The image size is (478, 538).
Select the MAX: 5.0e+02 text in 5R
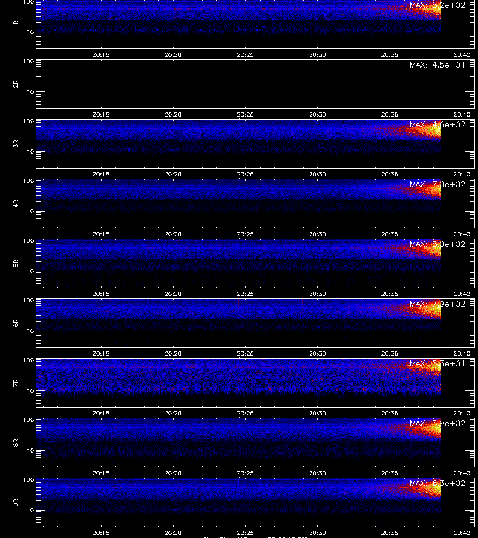coord(437,244)
